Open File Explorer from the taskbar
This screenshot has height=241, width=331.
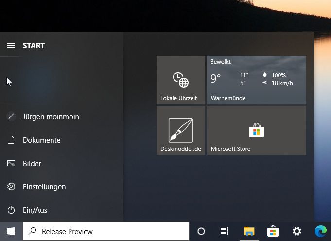(249, 231)
